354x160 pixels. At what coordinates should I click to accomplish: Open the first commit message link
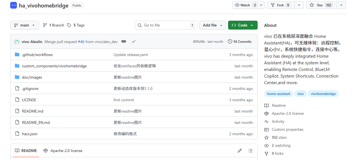tap(124, 100)
